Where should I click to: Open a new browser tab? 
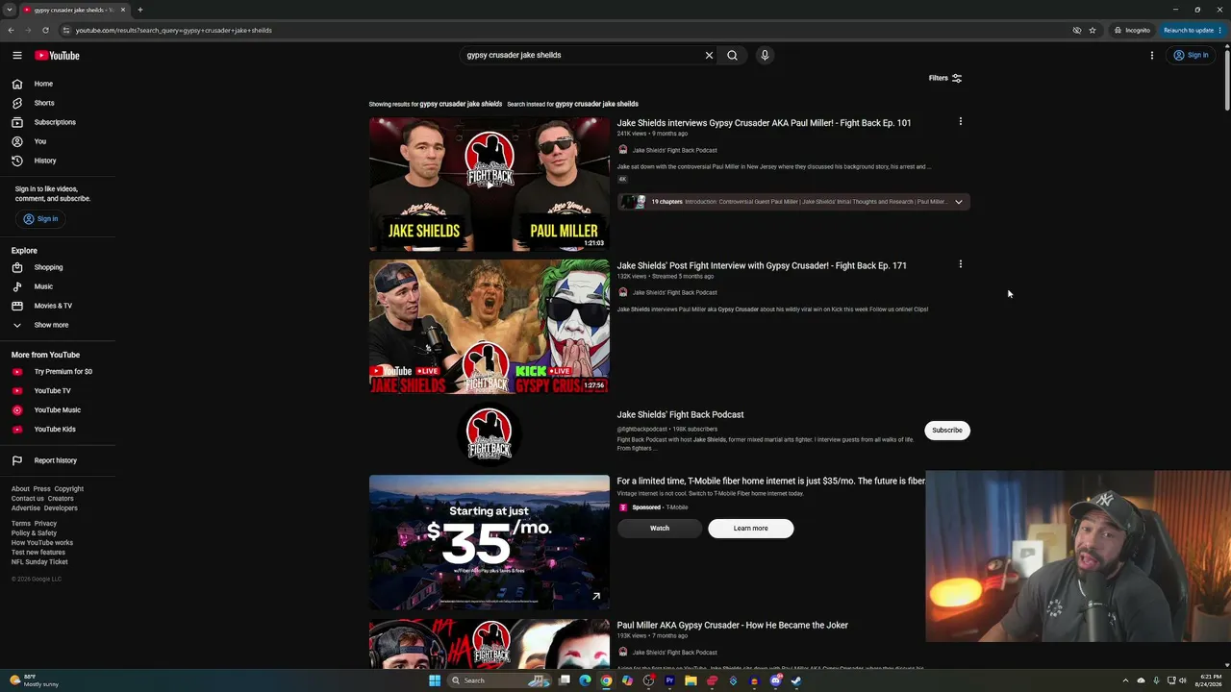(139, 10)
